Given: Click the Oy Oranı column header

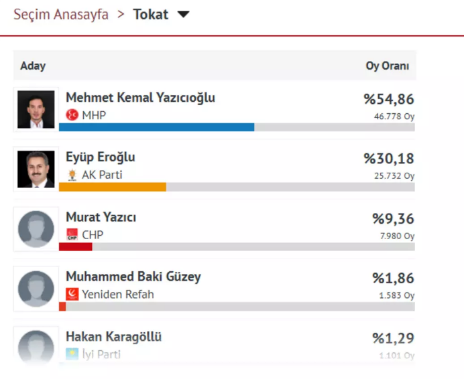Looking at the screenshot, I should click(x=387, y=66).
